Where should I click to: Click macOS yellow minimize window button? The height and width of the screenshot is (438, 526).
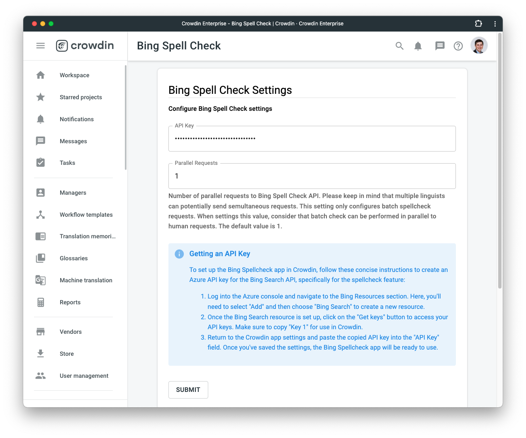click(x=43, y=24)
